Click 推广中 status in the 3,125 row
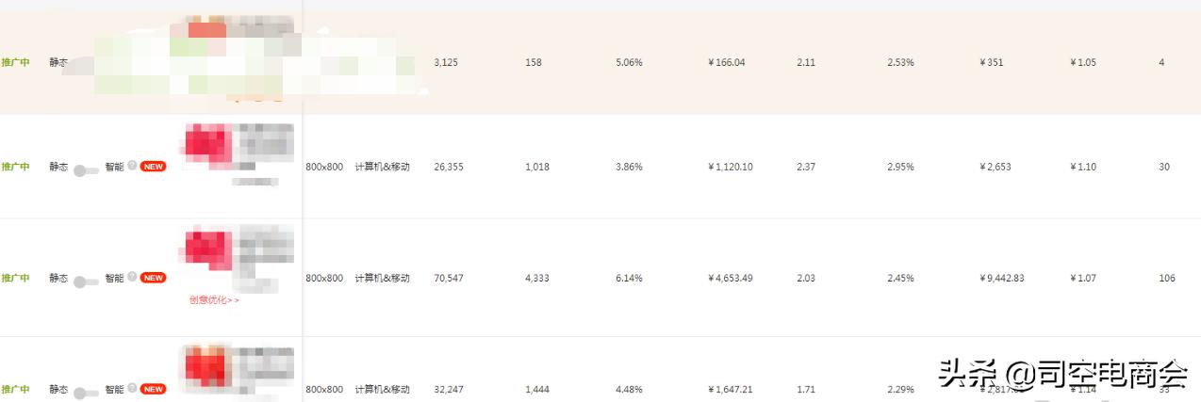 pyautogui.click(x=15, y=62)
